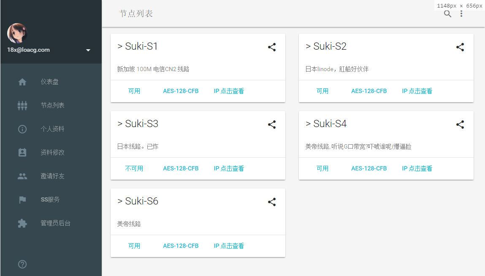Click the user avatar picture
The width and height of the screenshot is (485, 276).
pos(17,34)
